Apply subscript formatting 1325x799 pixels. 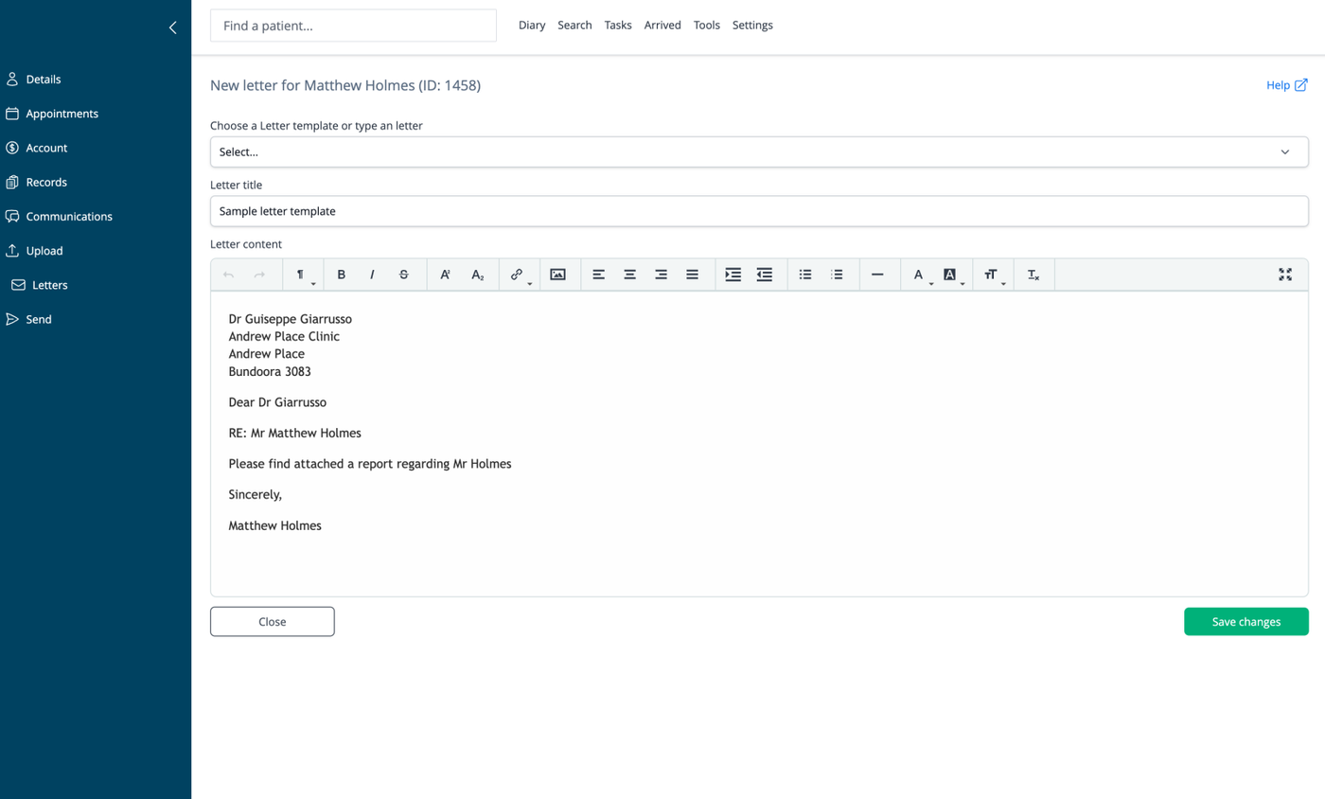(478, 275)
